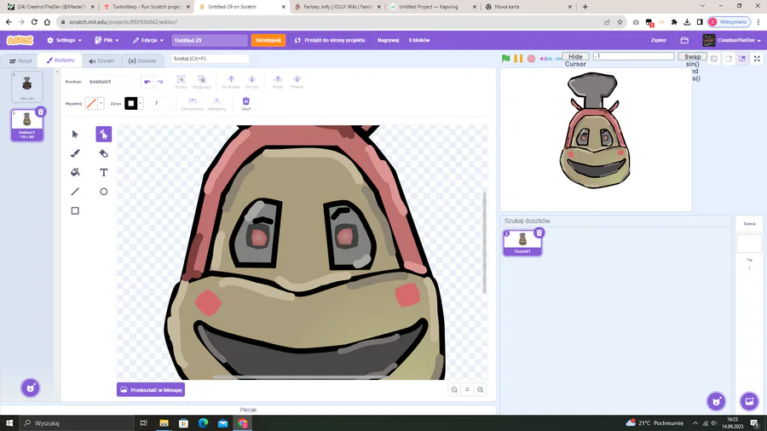
Task: Switch to the Dźwięki tab
Action: click(x=101, y=61)
